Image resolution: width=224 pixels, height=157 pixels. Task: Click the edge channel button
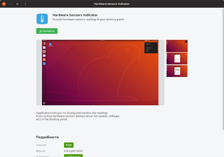click(x=69, y=145)
